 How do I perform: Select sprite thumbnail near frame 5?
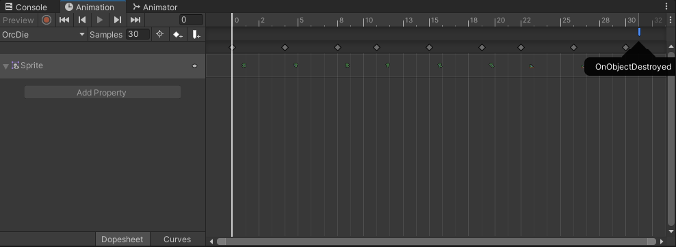point(296,66)
